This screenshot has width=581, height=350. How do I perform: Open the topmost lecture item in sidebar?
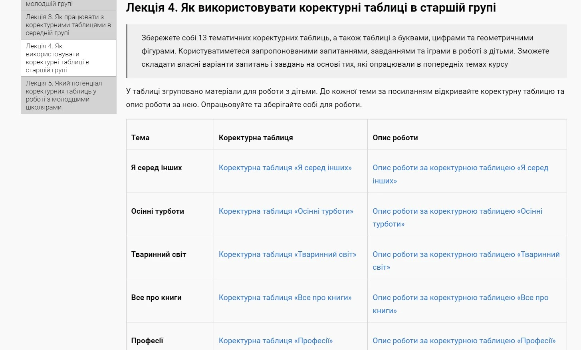coord(67,3)
